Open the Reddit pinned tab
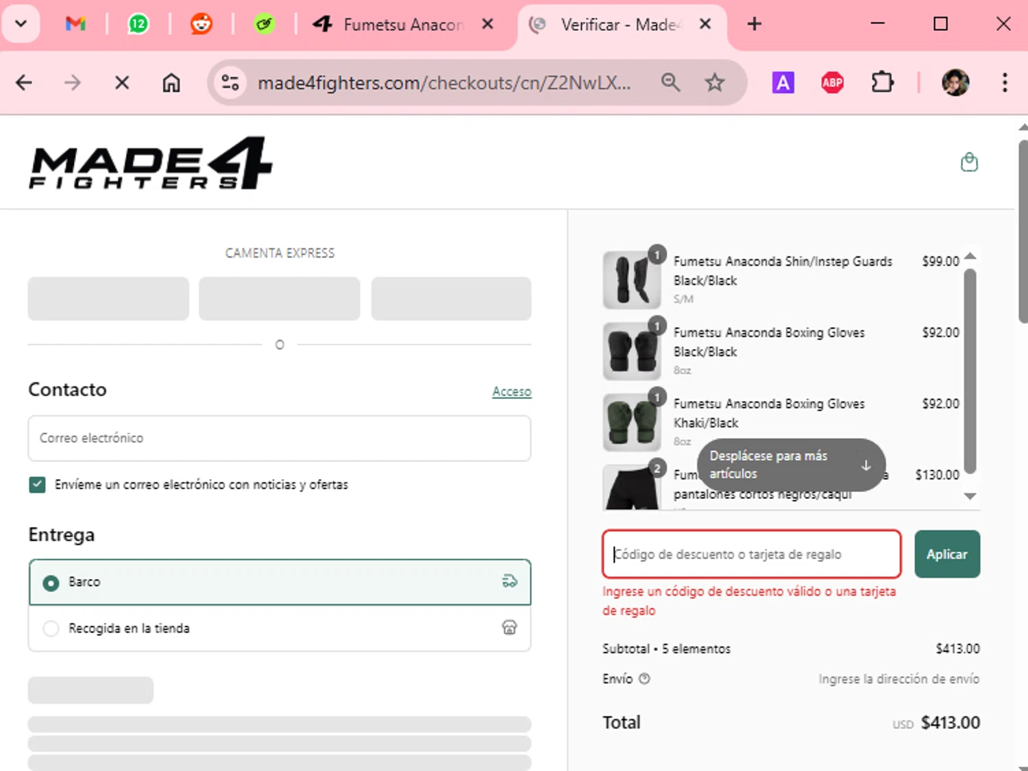Viewport: 1028px width, 771px height. 201,24
